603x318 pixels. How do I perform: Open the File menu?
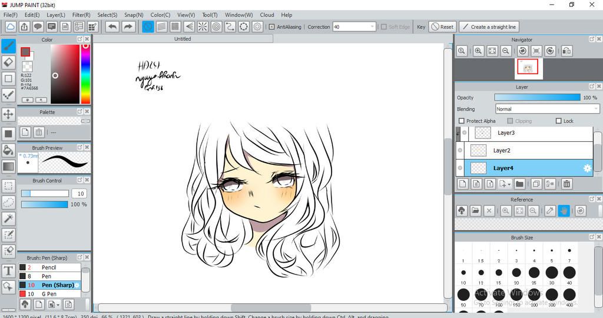(x=11, y=15)
